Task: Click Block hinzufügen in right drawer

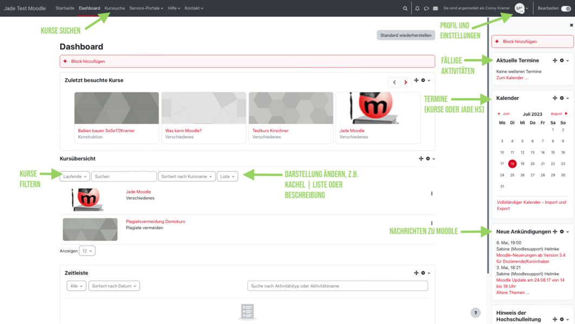Action: (x=533, y=41)
